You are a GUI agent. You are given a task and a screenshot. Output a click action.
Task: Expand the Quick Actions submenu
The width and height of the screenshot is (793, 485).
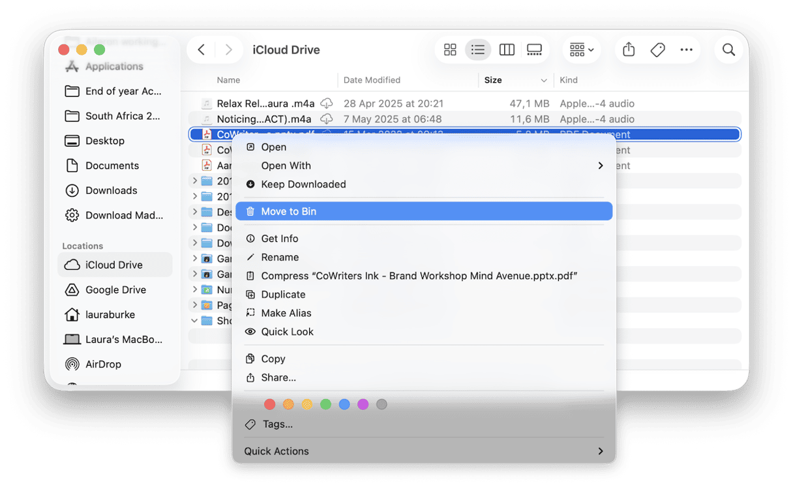pos(600,451)
